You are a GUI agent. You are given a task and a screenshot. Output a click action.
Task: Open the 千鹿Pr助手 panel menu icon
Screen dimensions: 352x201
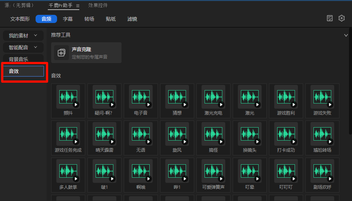click(78, 6)
